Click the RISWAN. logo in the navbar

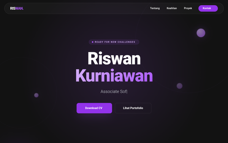click(x=17, y=8)
